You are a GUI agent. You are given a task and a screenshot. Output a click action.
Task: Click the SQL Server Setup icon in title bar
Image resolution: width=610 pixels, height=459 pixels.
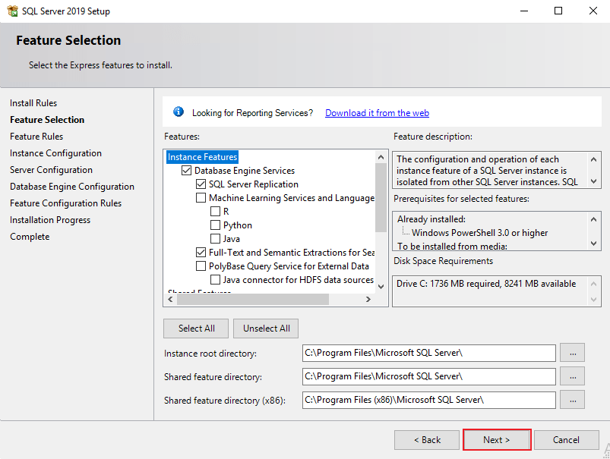(x=12, y=11)
